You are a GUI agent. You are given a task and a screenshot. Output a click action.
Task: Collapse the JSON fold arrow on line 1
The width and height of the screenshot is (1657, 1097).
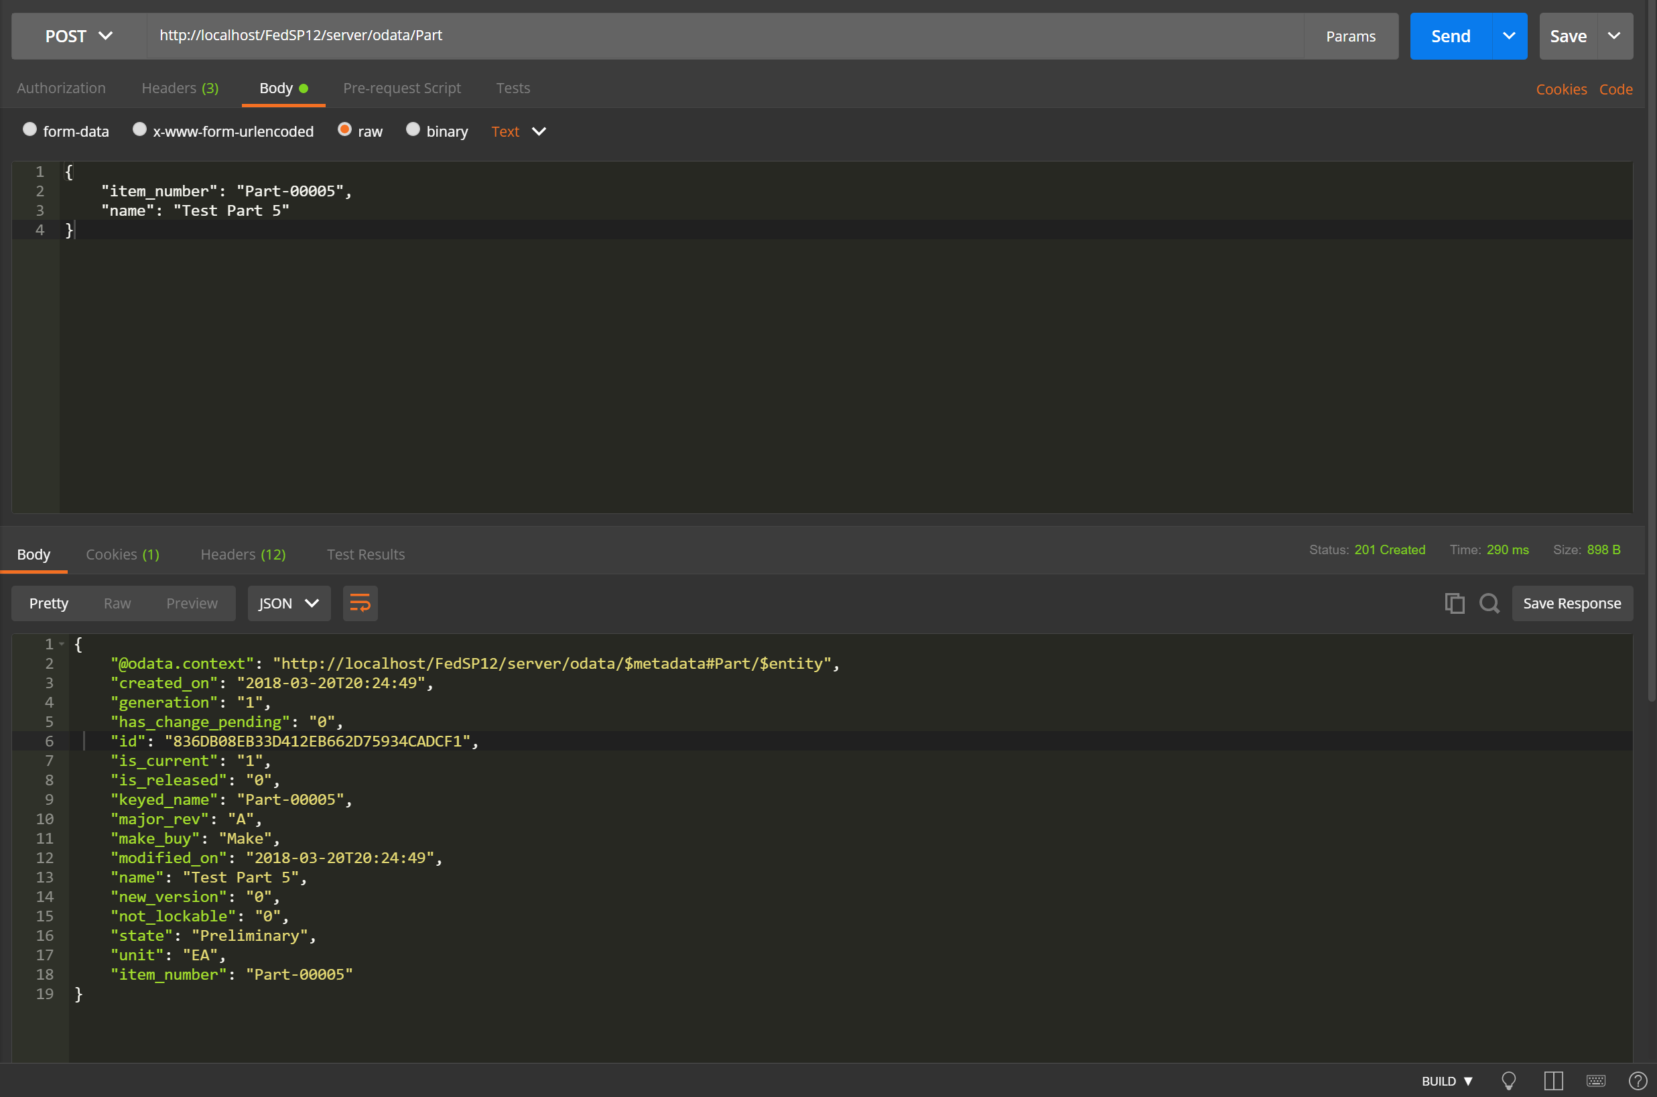62,643
